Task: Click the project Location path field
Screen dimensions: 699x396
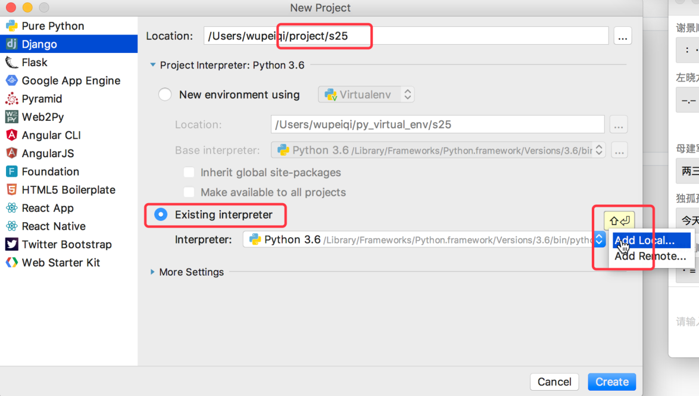Action: (x=405, y=36)
